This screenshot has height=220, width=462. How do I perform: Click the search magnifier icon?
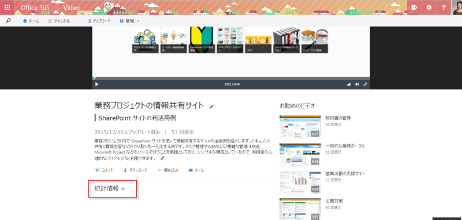click(9, 21)
